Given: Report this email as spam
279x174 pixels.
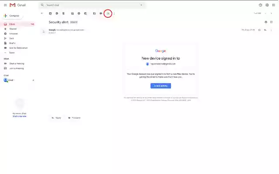Looking at the screenshot, I should tap(57, 13).
